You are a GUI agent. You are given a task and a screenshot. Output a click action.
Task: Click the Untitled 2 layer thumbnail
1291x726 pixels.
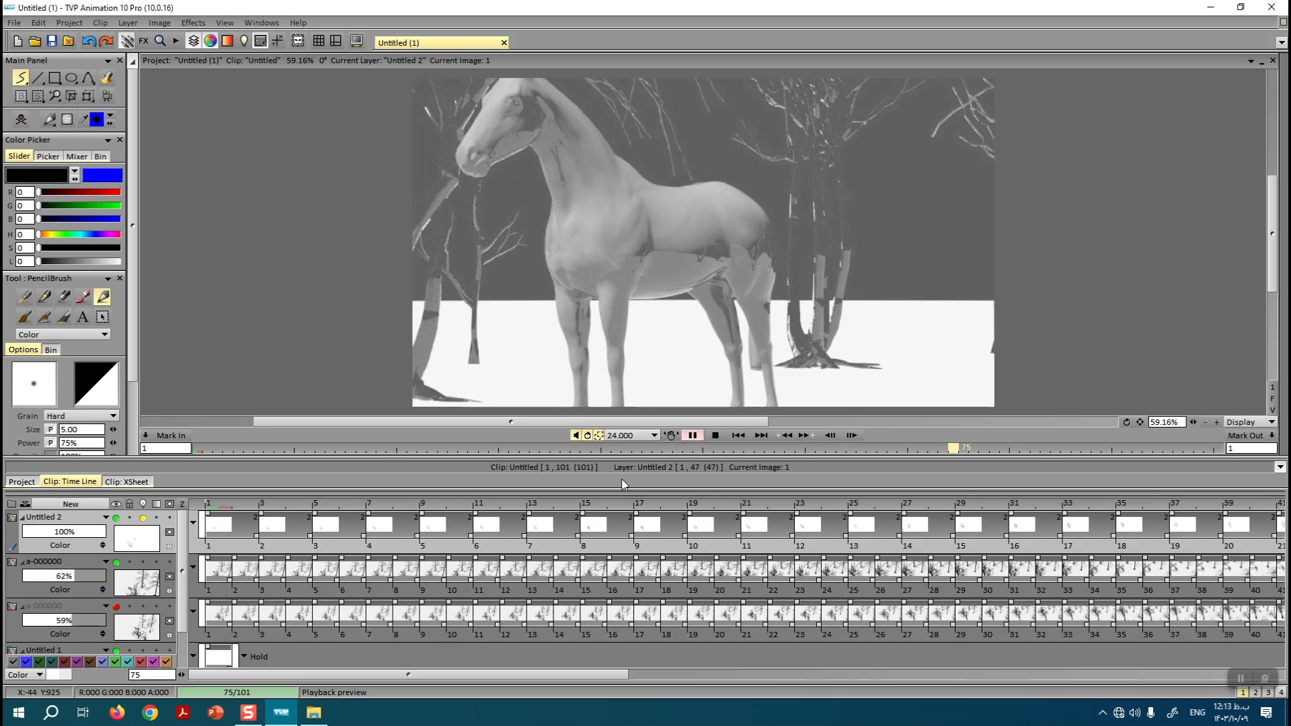pyautogui.click(x=136, y=538)
